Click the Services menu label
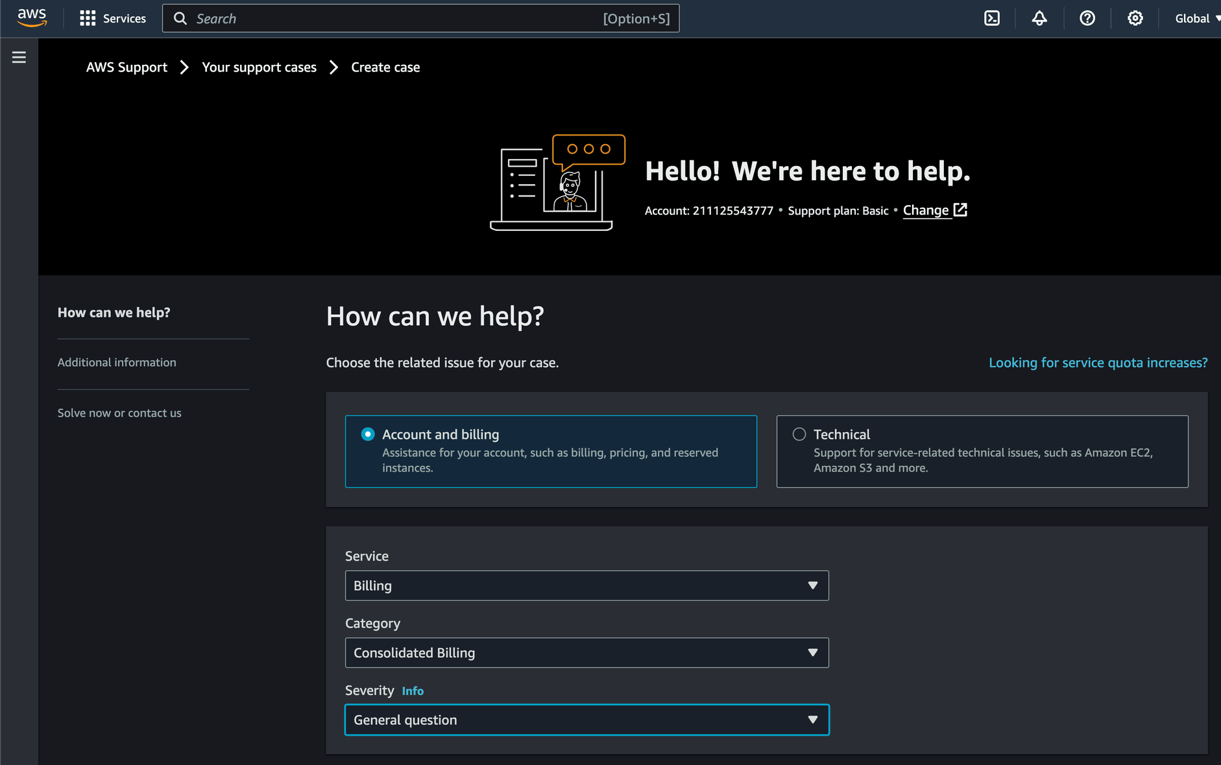1221x765 pixels. [125, 19]
